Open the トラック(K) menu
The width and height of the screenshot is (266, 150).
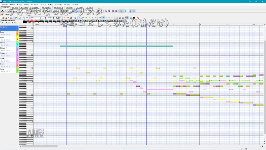[x=58, y=4]
